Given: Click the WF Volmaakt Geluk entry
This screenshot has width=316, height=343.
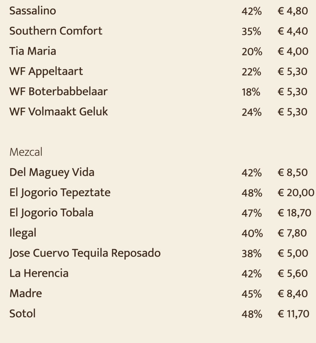Looking at the screenshot, I should click(59, 112).
